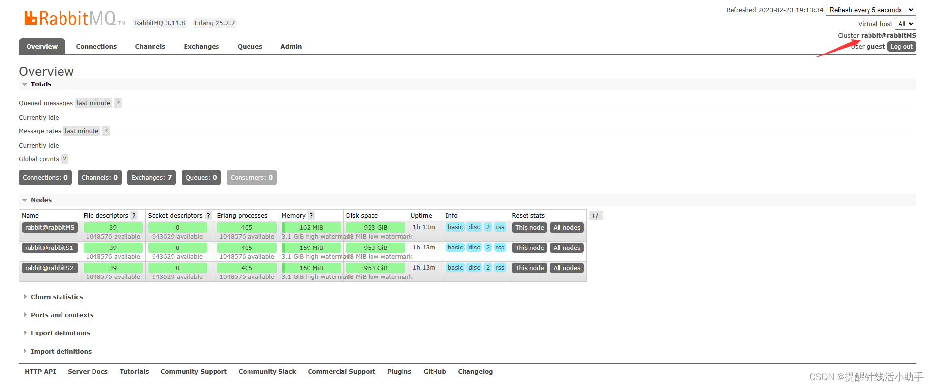Open help for Message rates
The height and width of the screenshot is (386, 931).
coord(106,131)
